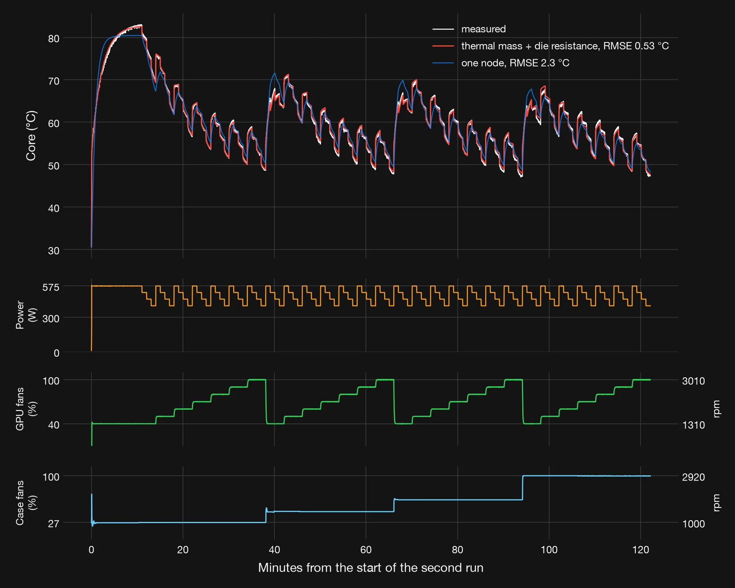Click the 70 tick on the Core axis
Viewport: 735px width, 588px height.
[x=53, y=81]
